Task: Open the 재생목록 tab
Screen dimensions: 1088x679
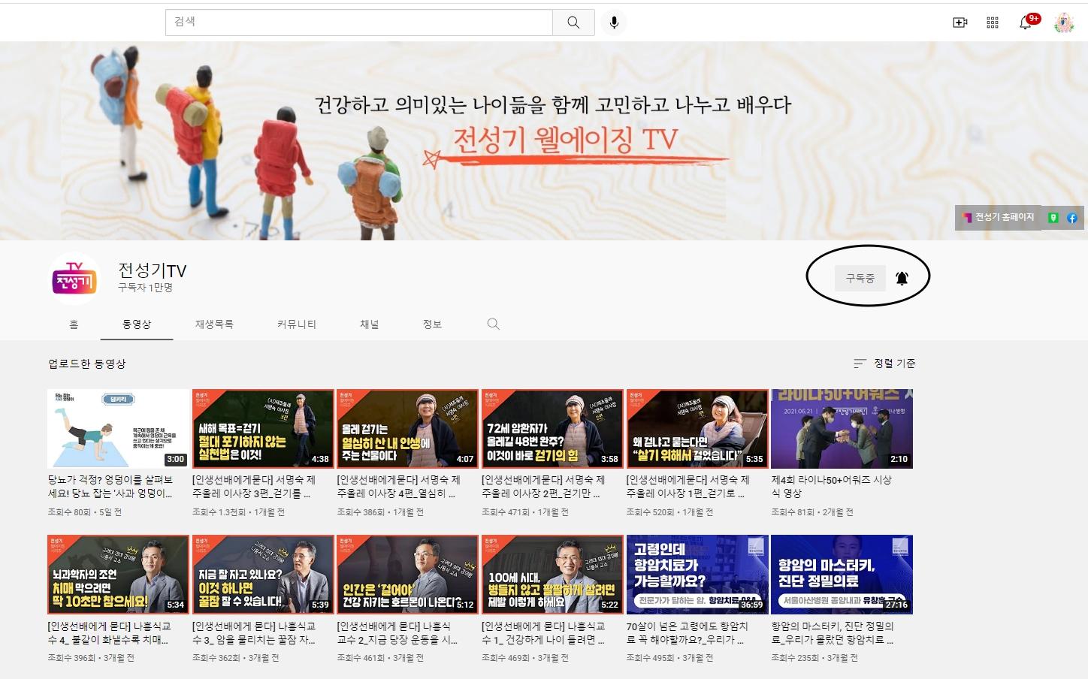Action: tap(214, 324)
